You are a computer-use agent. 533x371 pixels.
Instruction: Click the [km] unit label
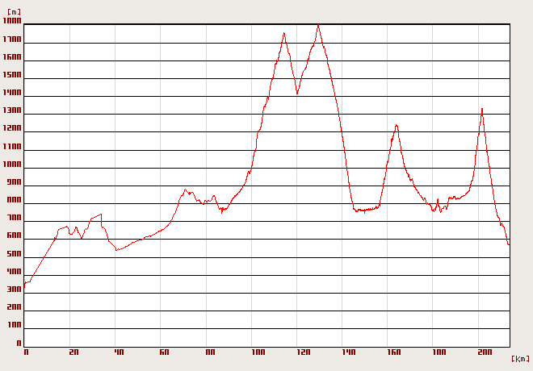pos(521,358)
